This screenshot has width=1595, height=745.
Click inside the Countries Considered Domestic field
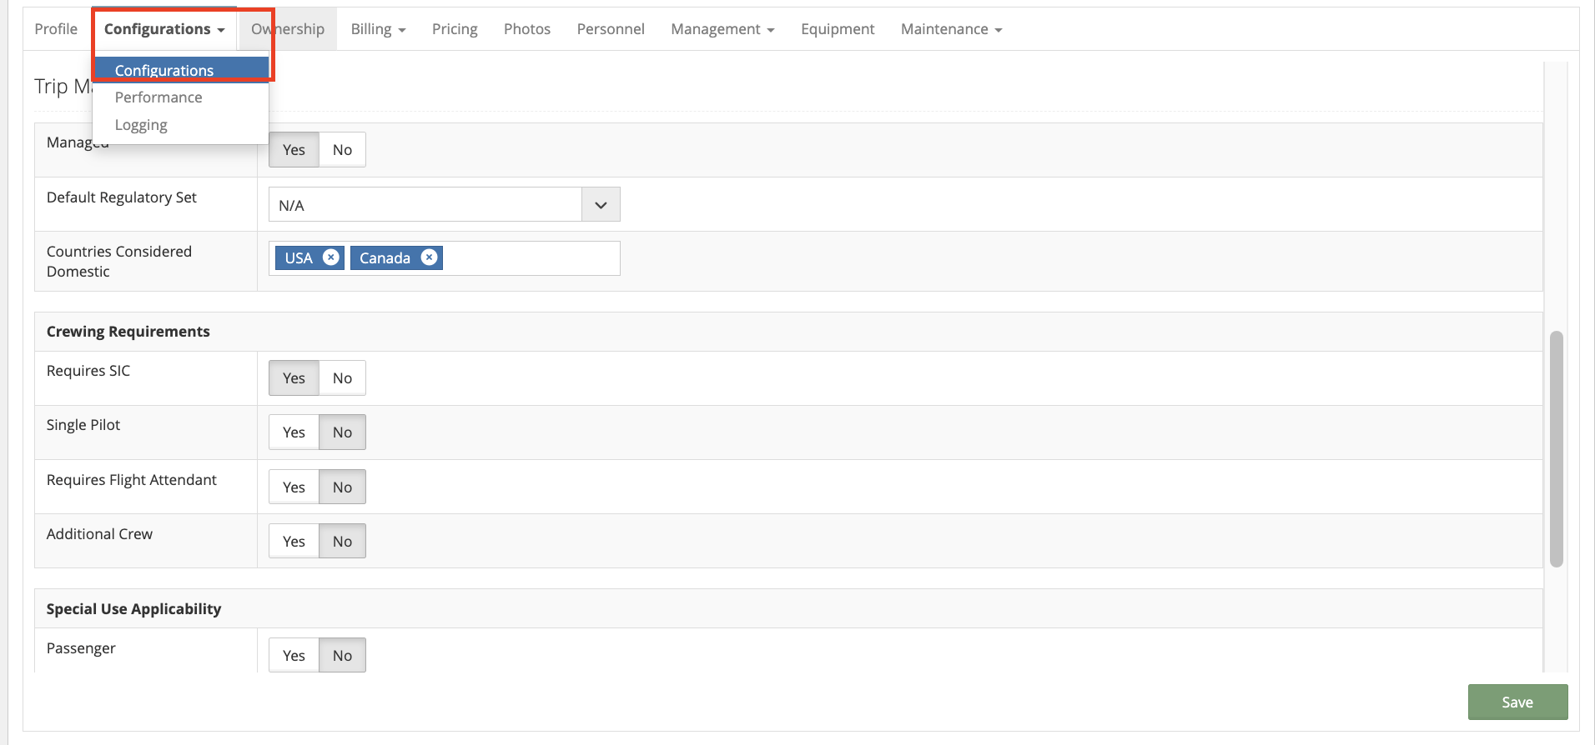click(x=531, y=258)
